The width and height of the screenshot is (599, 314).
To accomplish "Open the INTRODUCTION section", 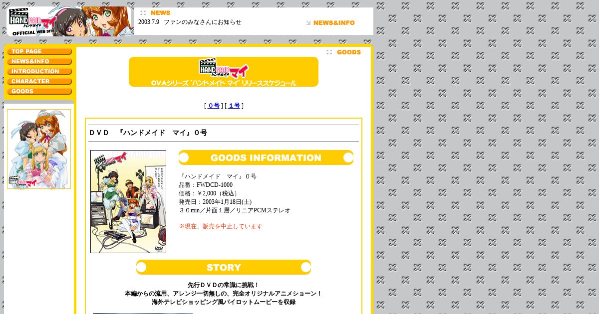I will pos(39,71).
